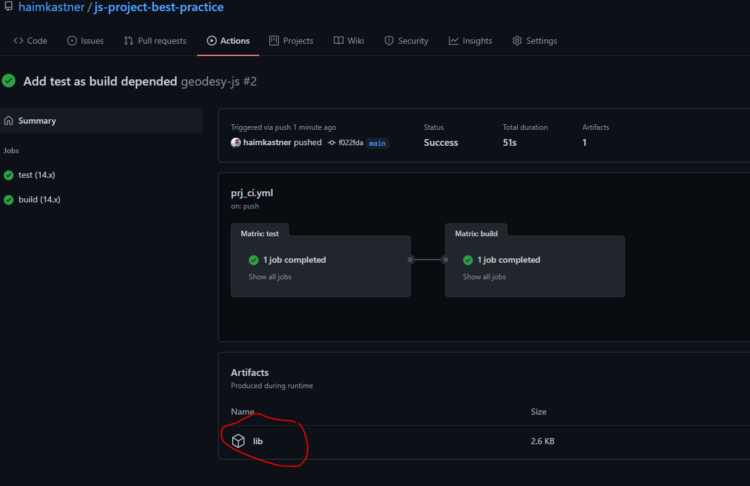Select the build (14.x) job in sidebar
Screen dimensions: 750x486
click(39, 199)
